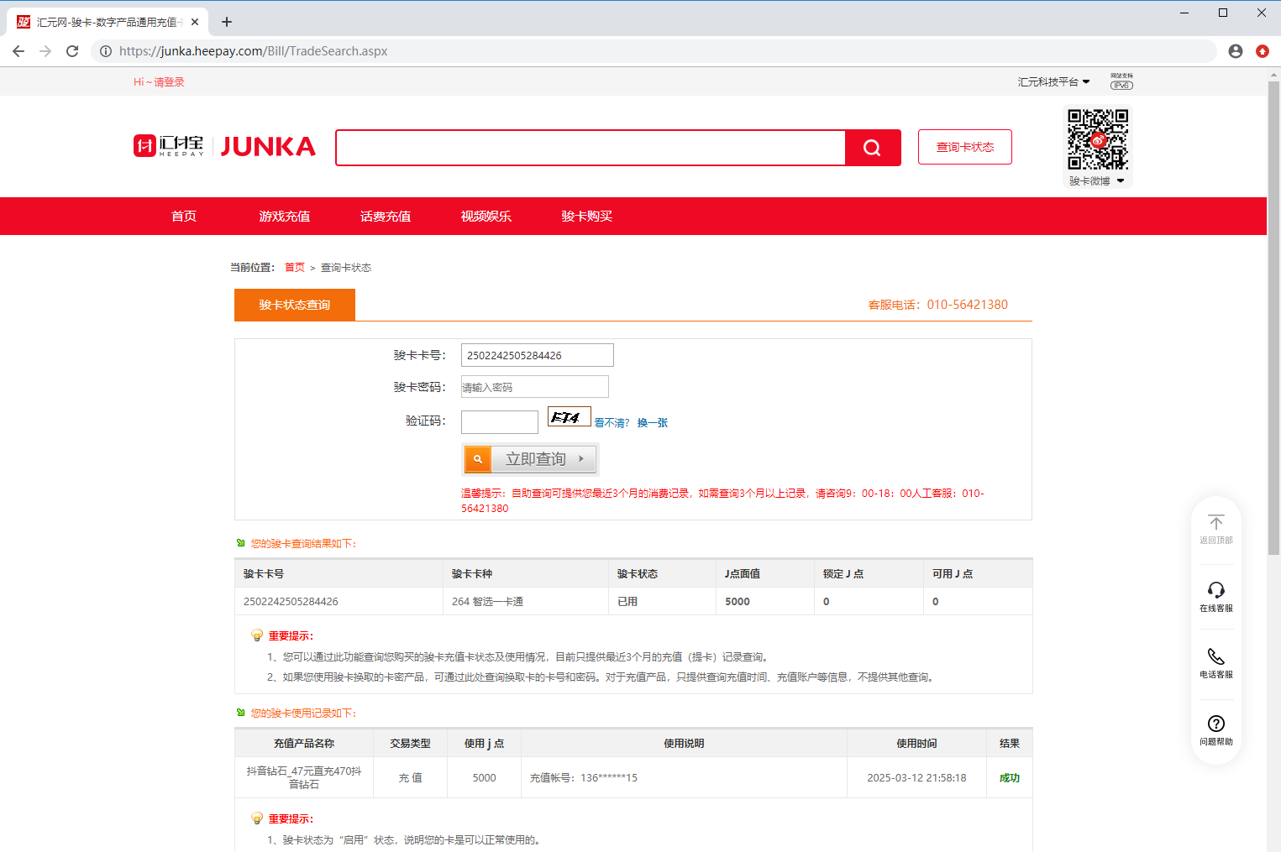1281x852 pixels.
Task: Select the 骏卡状态查询 tab
Action: [x=294, y=305]
